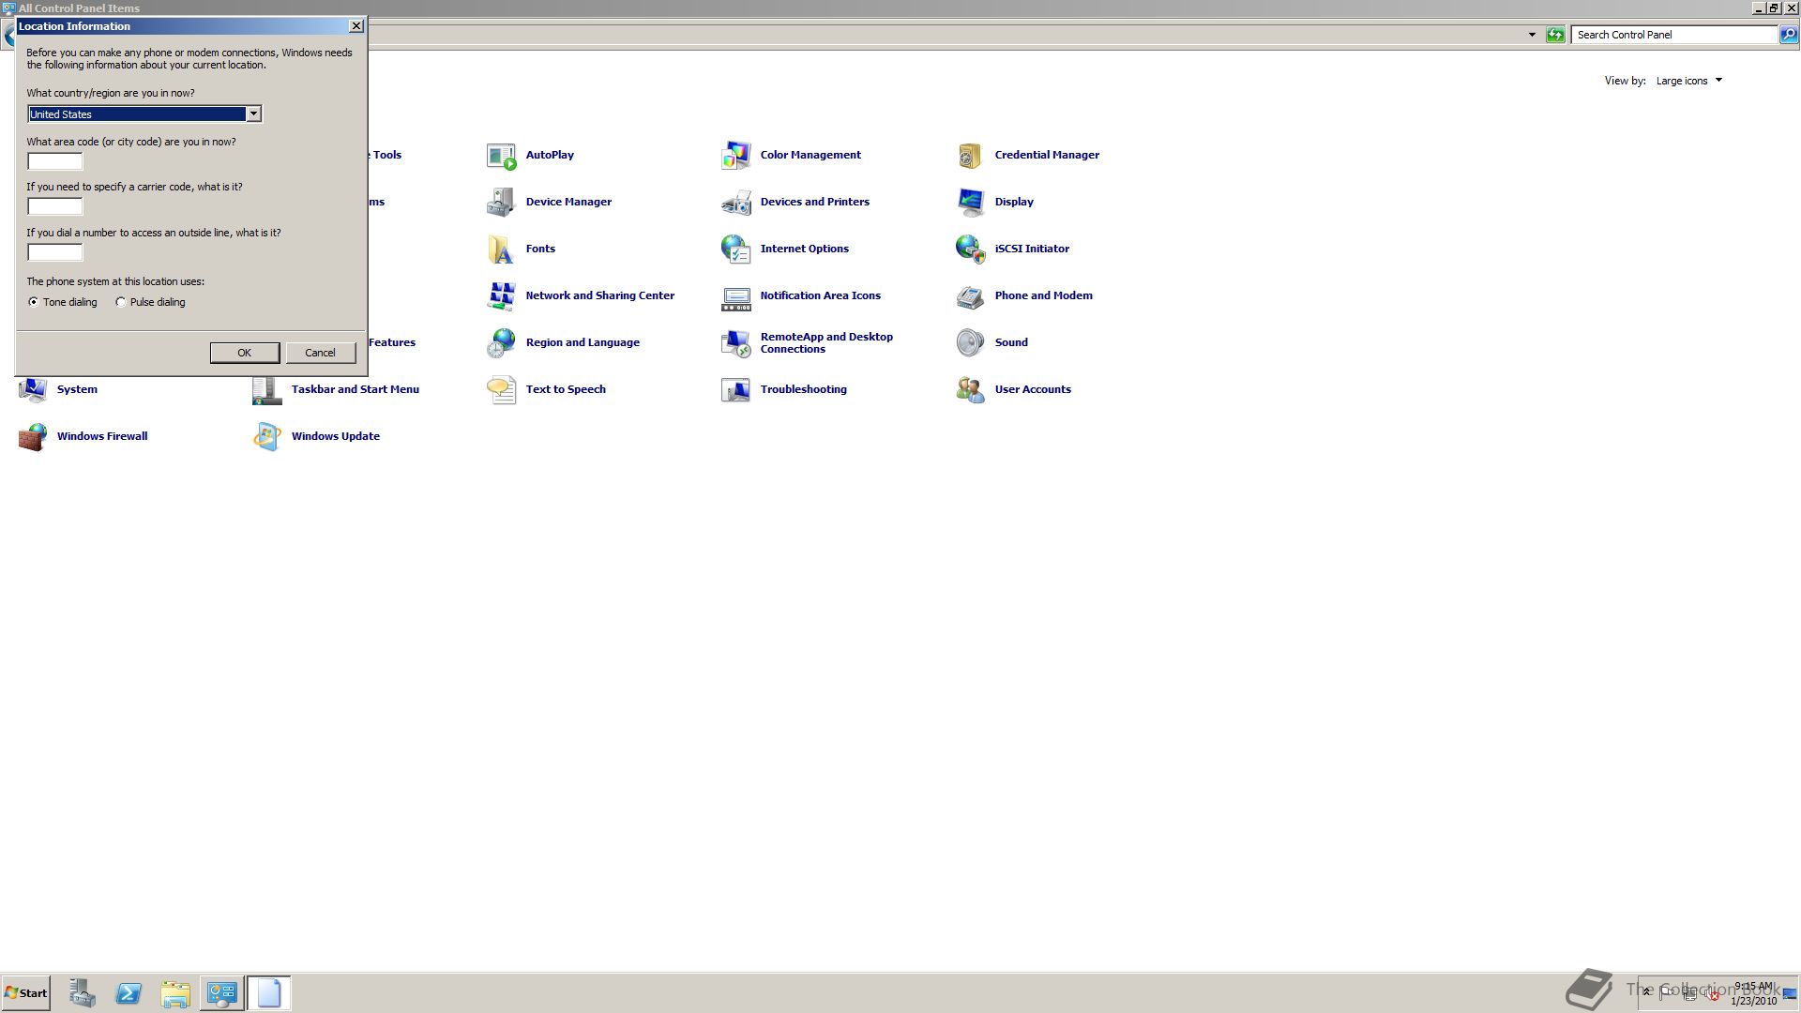Open the Credential Manager icon

click(x=971, y=156)
